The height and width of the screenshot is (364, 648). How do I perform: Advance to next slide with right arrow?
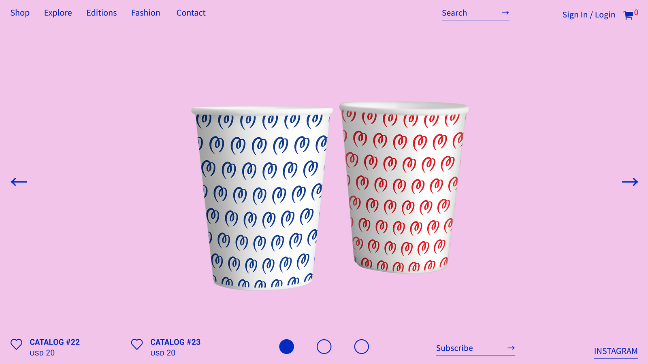pyautogui.click(x=630, y=182)
